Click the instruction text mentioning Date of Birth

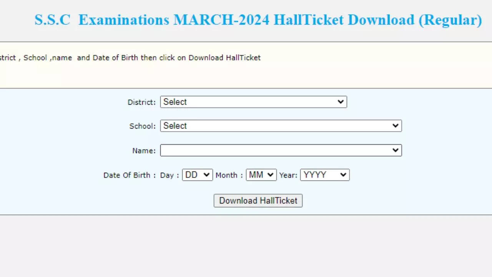coord(131,58)
